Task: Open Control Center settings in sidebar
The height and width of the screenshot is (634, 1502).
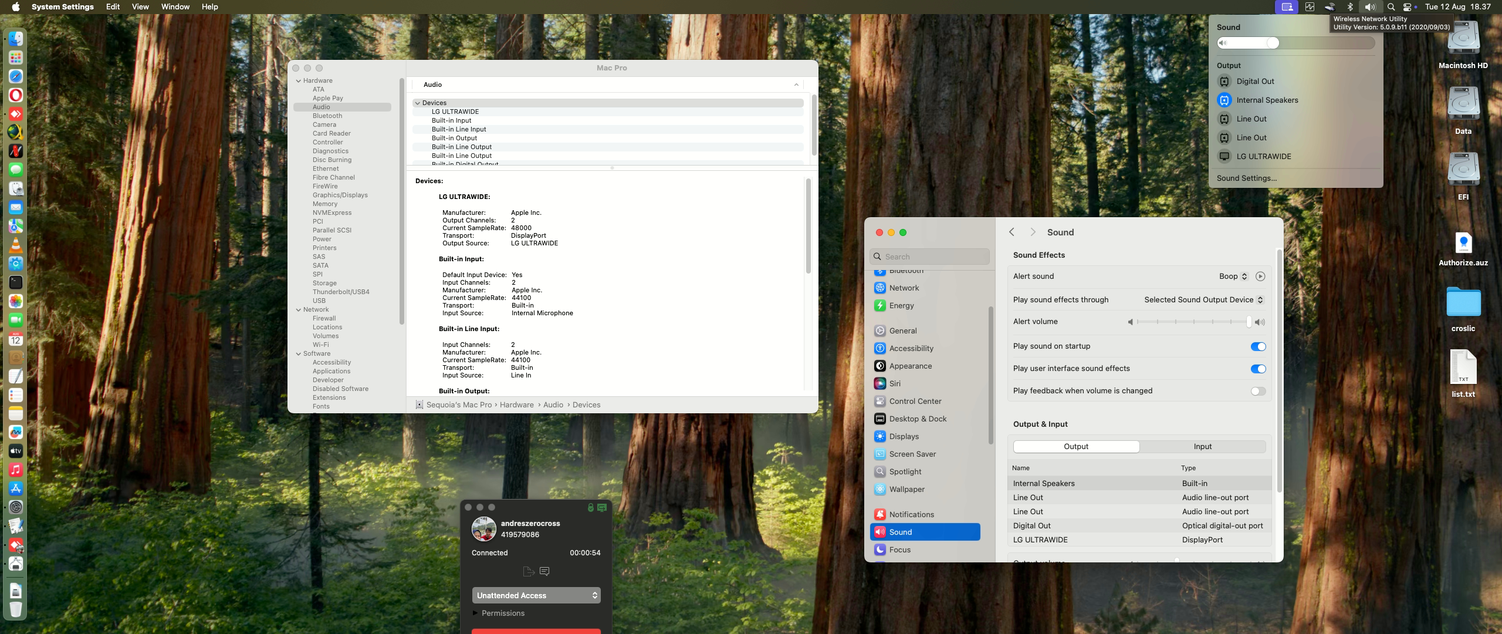Action: (925, 402)
